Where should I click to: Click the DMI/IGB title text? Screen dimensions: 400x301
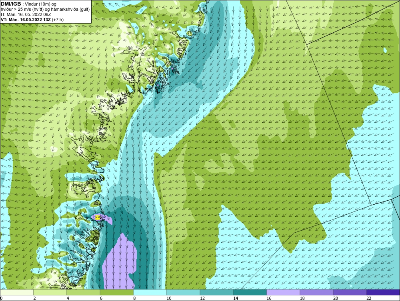click(11, 4)
